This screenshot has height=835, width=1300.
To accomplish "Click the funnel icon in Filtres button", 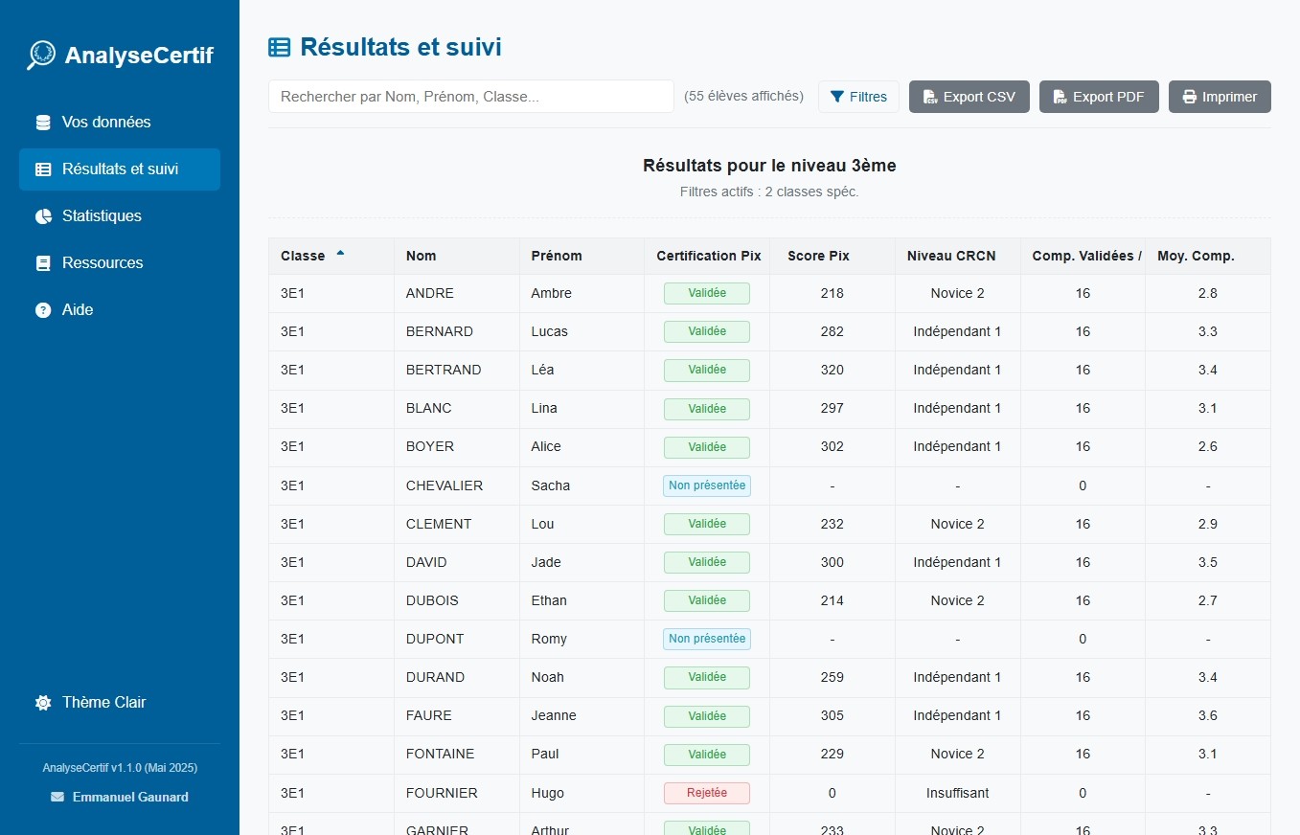I will coord(837,97).
